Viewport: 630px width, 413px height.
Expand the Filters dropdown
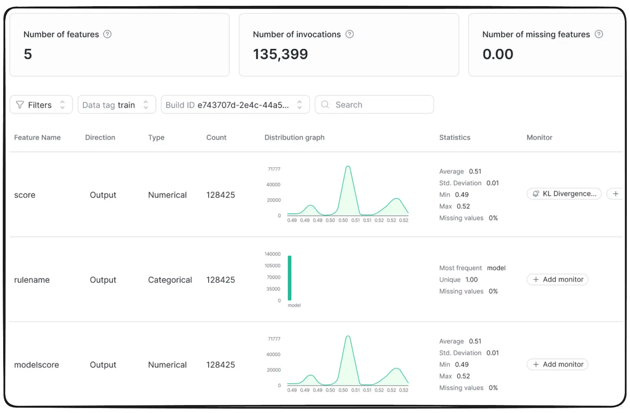[63, 105]
